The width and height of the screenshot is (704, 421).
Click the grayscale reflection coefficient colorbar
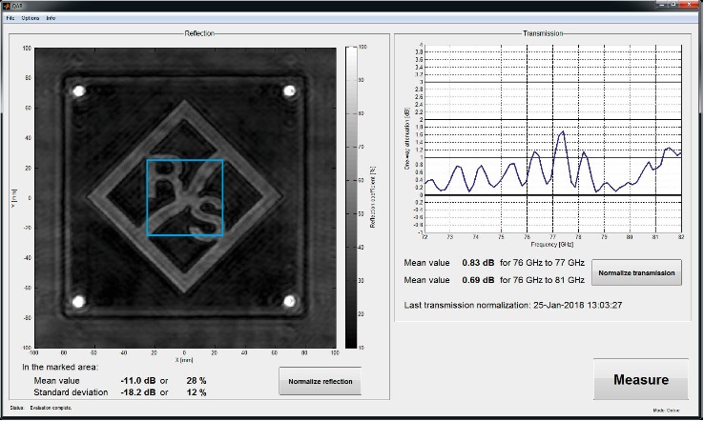pyautogui.click(x=351, y=197)
